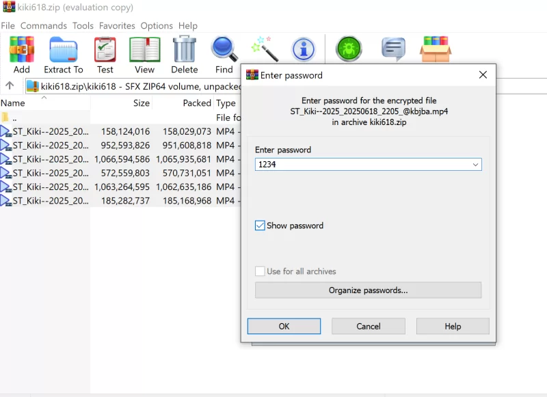This screenshot has width=547, height=397.
Task: Click the Enter password dialog WinRAR icon
Action: pyautogui.click(x=252, y=75)
